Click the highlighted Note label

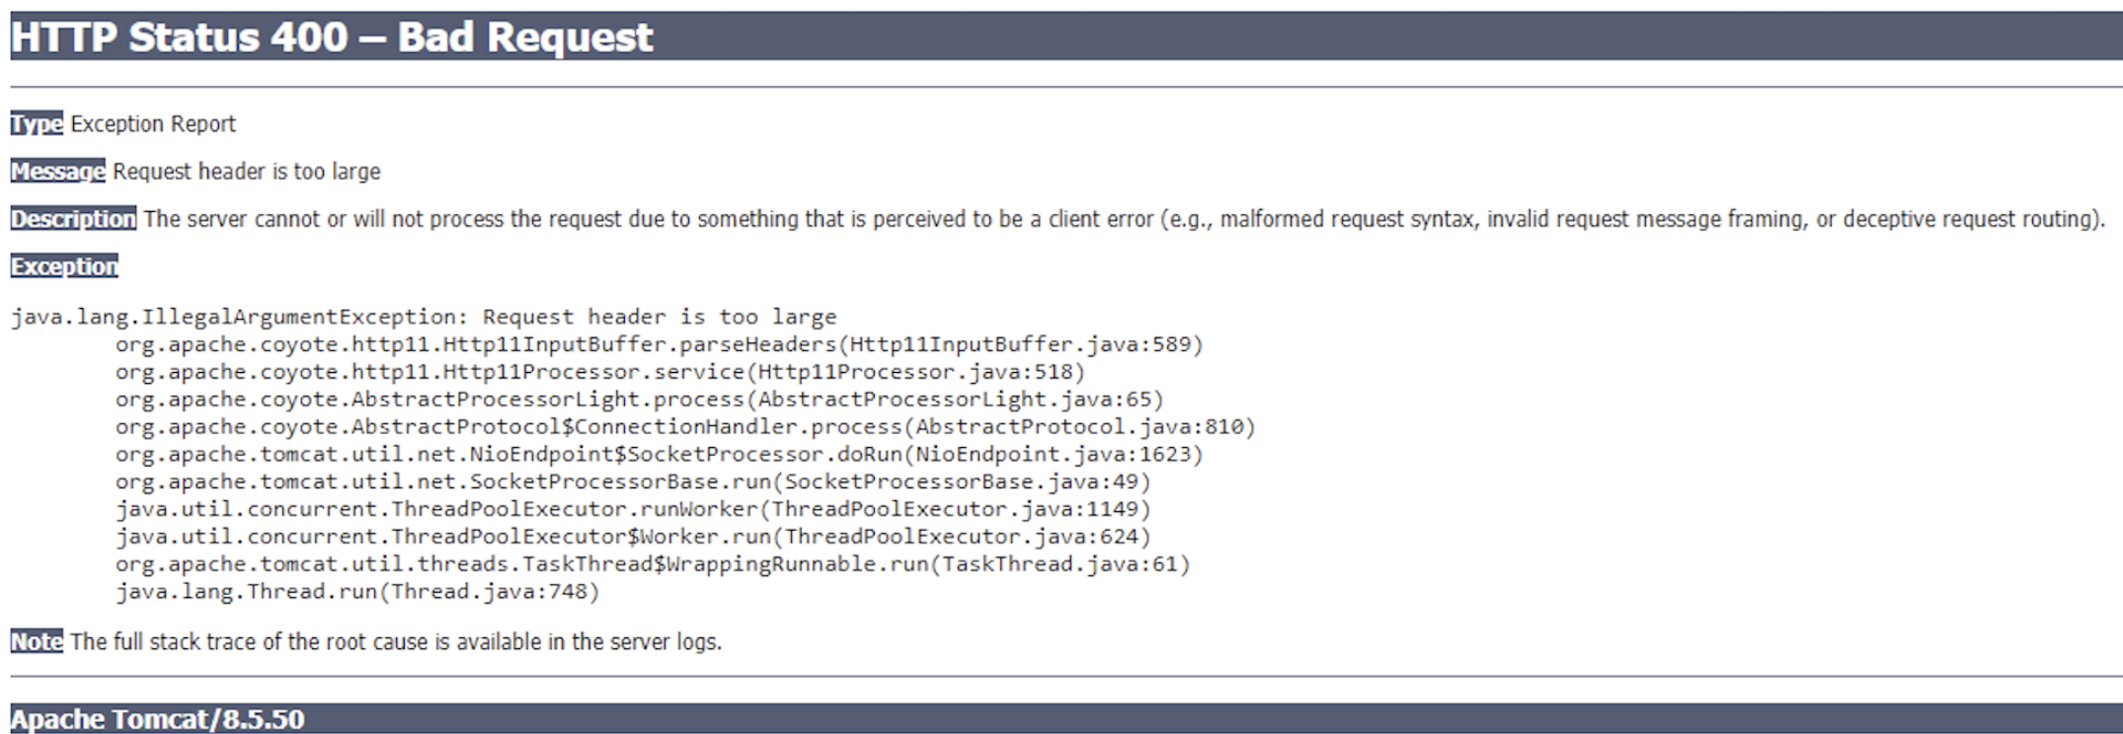tap(37, 641)
